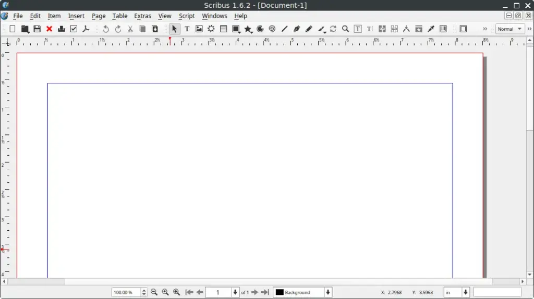
Task: Select the Image Frame tool
Action: pyautogui.click(x=199, y=29)
